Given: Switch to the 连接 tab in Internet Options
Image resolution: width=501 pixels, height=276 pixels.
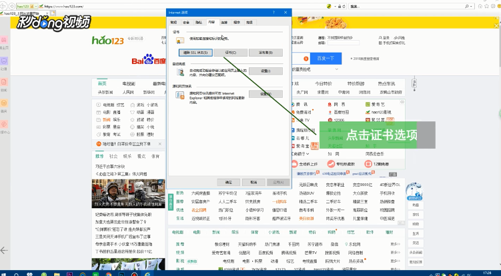Looking at the screenshot, I should pyautogui.click(x=224, y=23).
